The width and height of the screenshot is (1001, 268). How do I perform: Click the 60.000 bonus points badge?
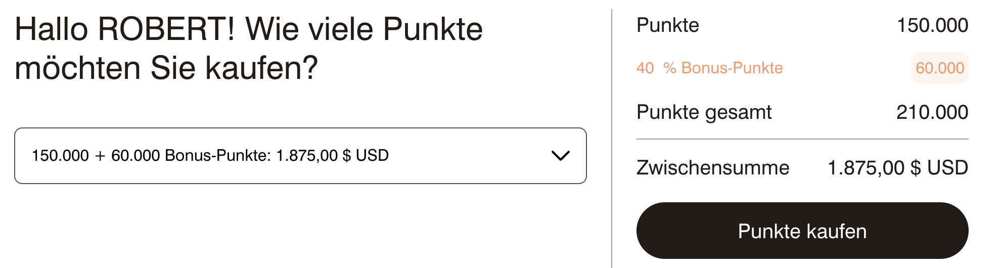939,68
